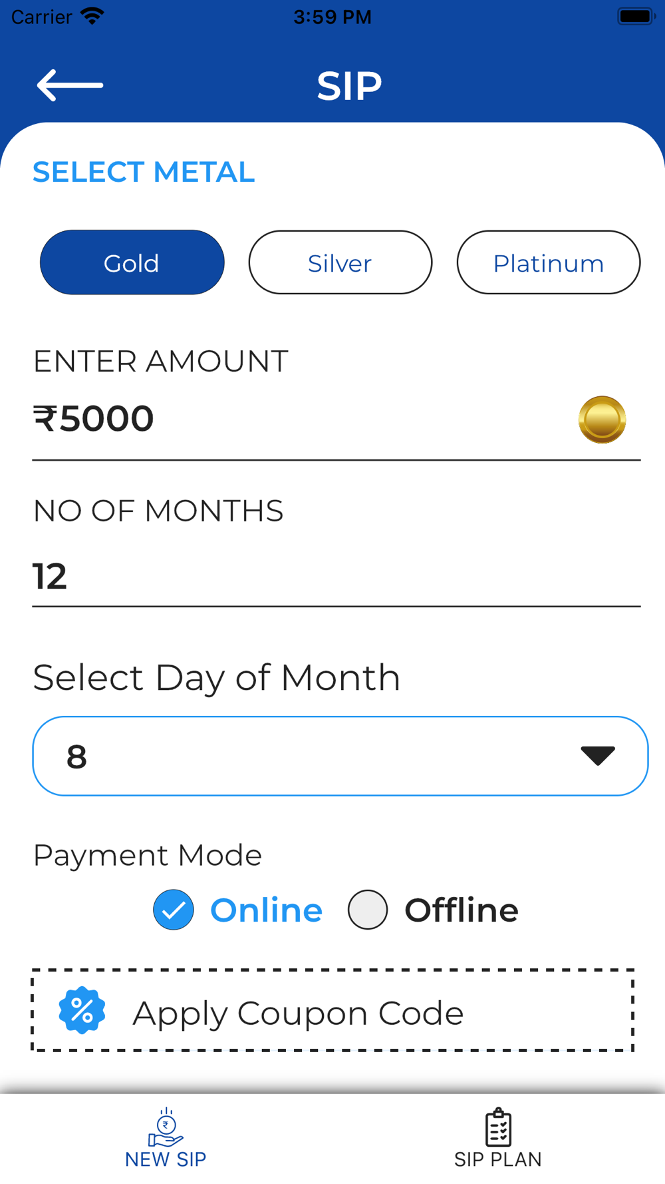Tap the New SIP hand-coin icon
Image resolution: width=665 pixels, height=1184 pixels.
166,1127
